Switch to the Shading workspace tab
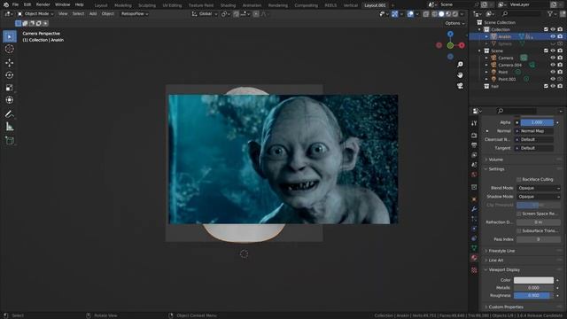 click(228, 5)
